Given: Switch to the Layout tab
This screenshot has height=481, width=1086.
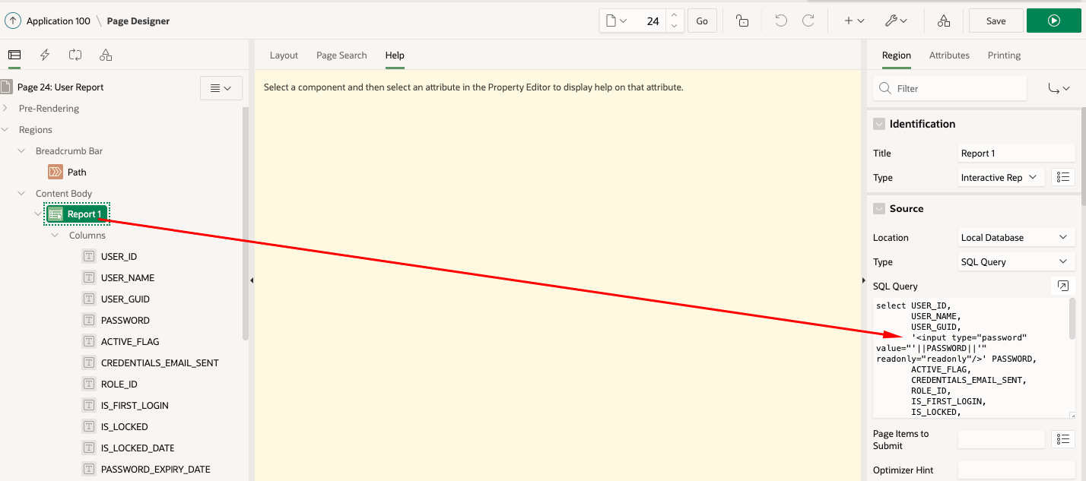Looking at the screenshot, I should point(284,55).
